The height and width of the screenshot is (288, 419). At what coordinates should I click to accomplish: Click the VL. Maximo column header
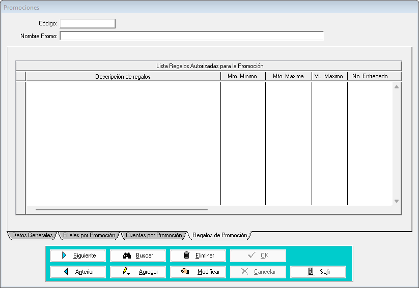(329, 76)
